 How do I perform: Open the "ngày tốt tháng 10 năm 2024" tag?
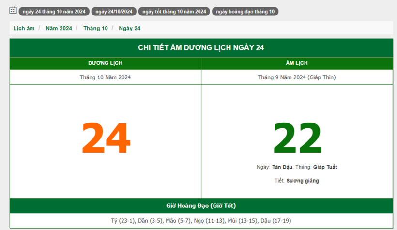click(174, 12)
